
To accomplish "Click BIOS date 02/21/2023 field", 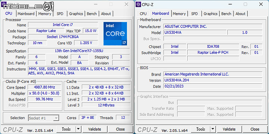I will pos(213,86).
